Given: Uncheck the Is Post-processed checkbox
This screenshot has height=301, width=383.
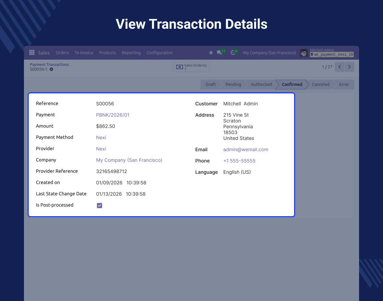Looking at the screenshot, I should click(x=100, y=206).
